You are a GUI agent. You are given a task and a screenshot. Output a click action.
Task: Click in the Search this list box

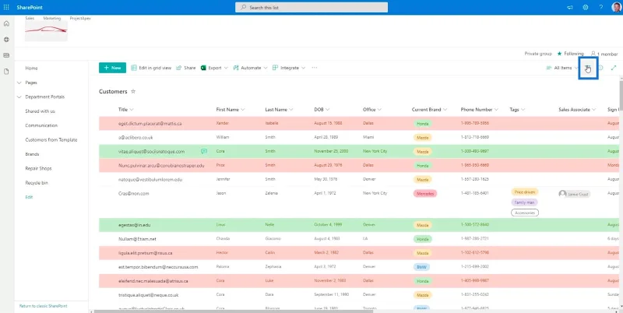click(x=311, y=7)
